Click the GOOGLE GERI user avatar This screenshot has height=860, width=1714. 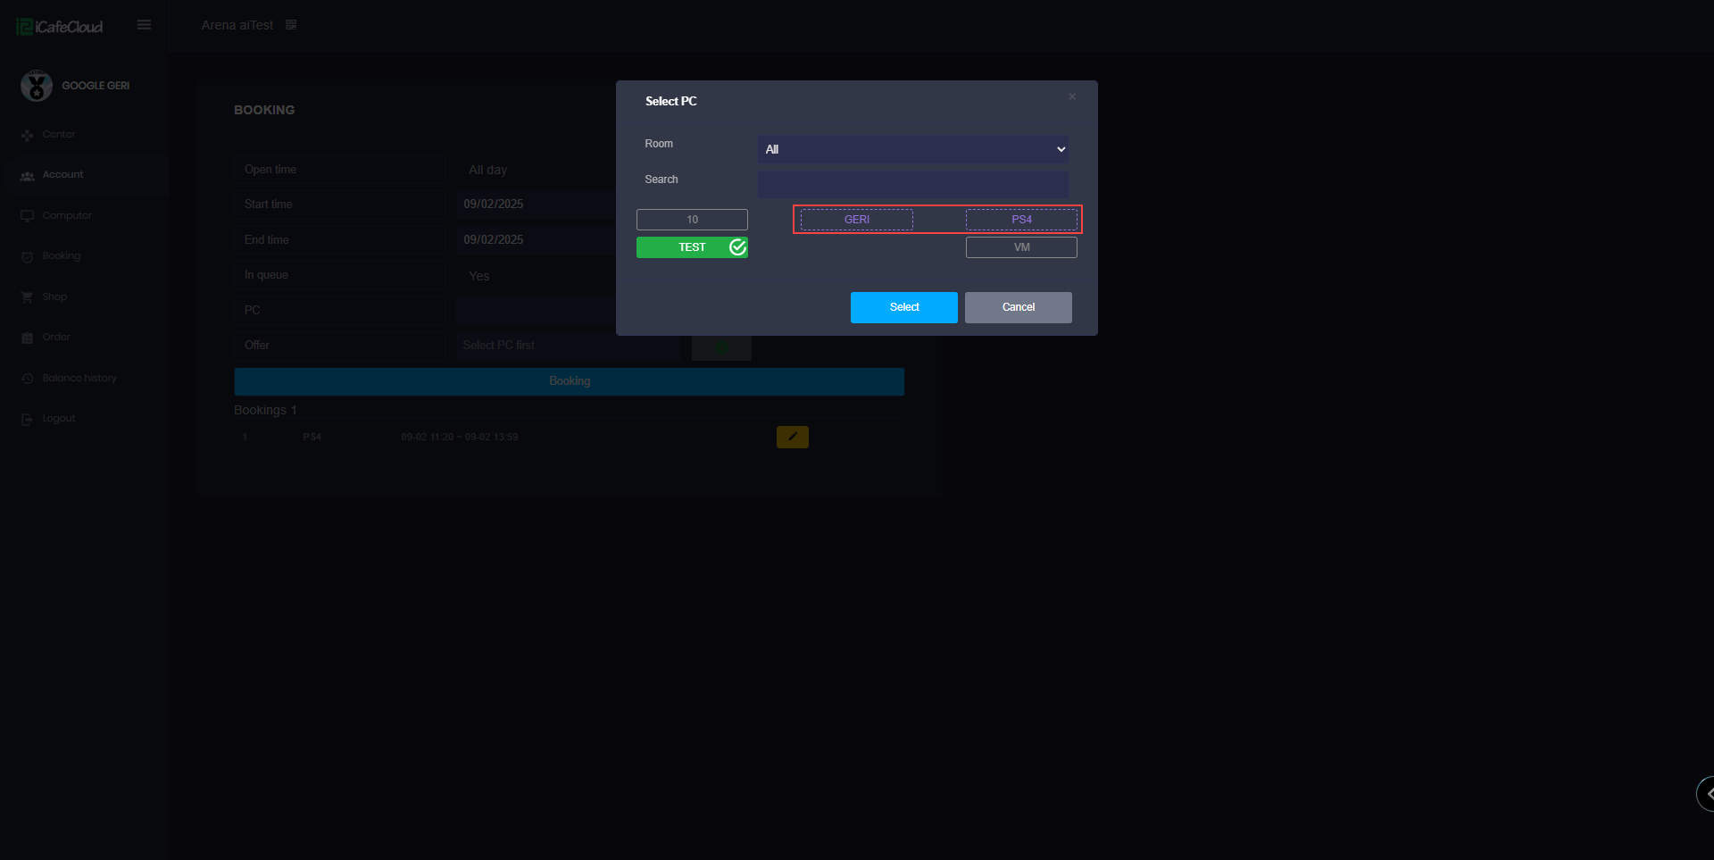click(37, 86)
